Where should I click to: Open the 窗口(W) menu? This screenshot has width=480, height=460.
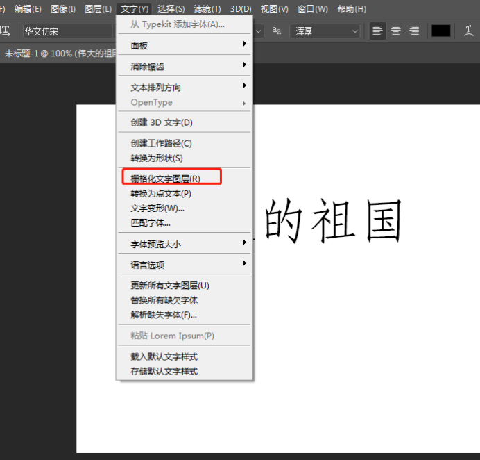pos(313,9)
